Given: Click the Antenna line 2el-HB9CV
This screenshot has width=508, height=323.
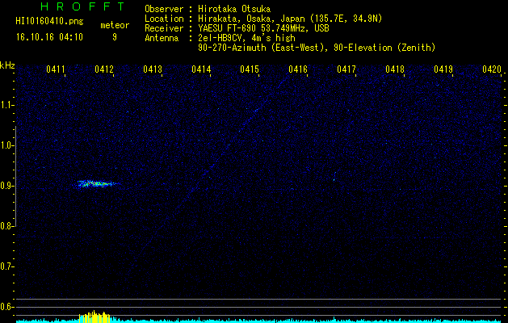Looking at the screenshot, I should click(246, 38).
